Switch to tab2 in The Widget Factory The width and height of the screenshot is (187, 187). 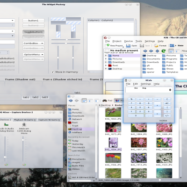pos(36,97)
